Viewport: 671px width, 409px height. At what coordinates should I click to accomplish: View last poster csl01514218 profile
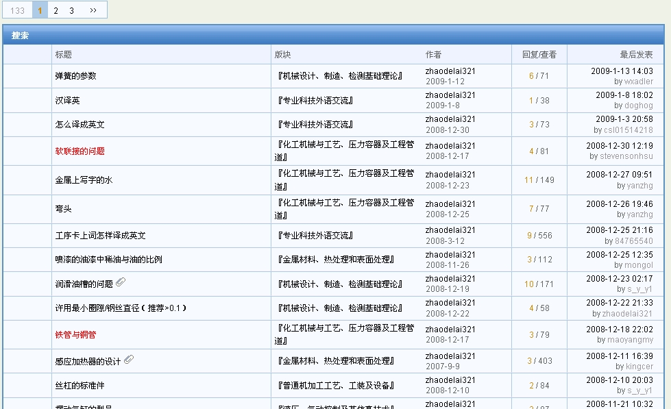[629, 129]
